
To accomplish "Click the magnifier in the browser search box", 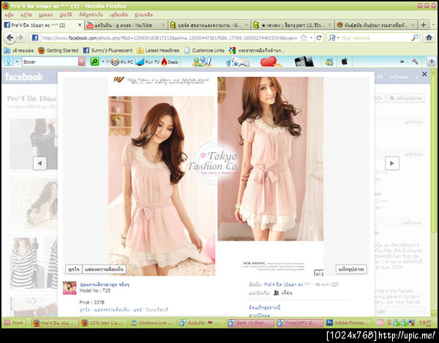I will (415, 38).
